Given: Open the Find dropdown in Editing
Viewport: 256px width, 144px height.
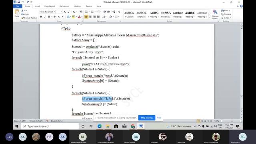Looking at the screenshot, I should click(226, 10).
